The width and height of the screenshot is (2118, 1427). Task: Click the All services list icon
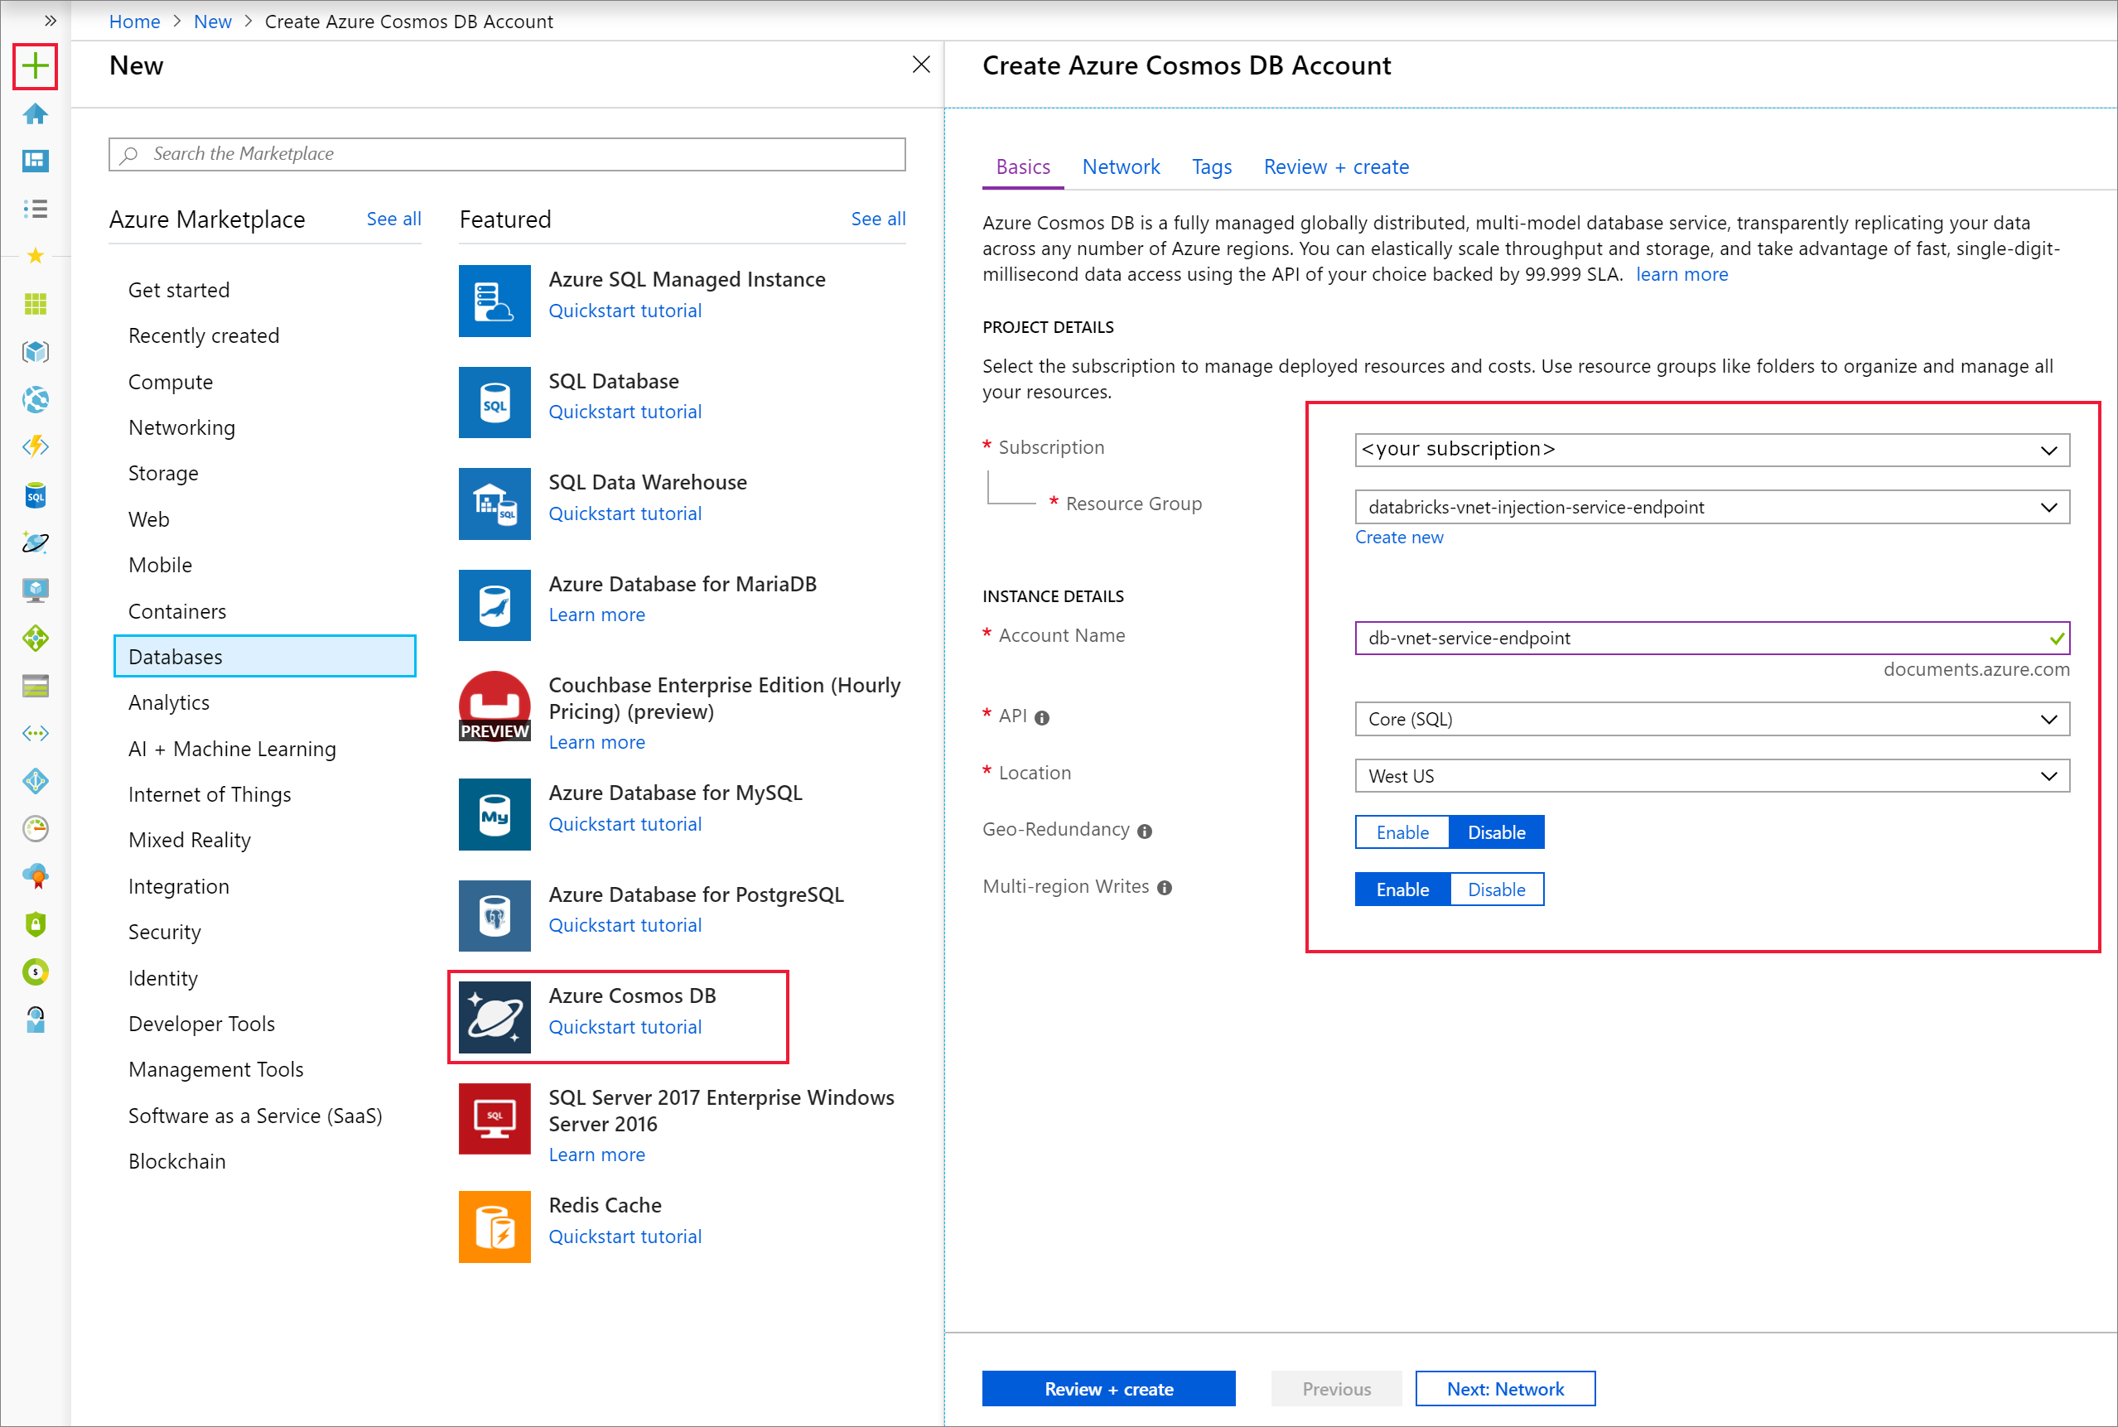click(36, 209)
